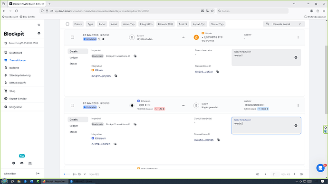The width and height of the screenshot is (328, 184).
Task: Open the Asset filter
Action: pos(114,24)
